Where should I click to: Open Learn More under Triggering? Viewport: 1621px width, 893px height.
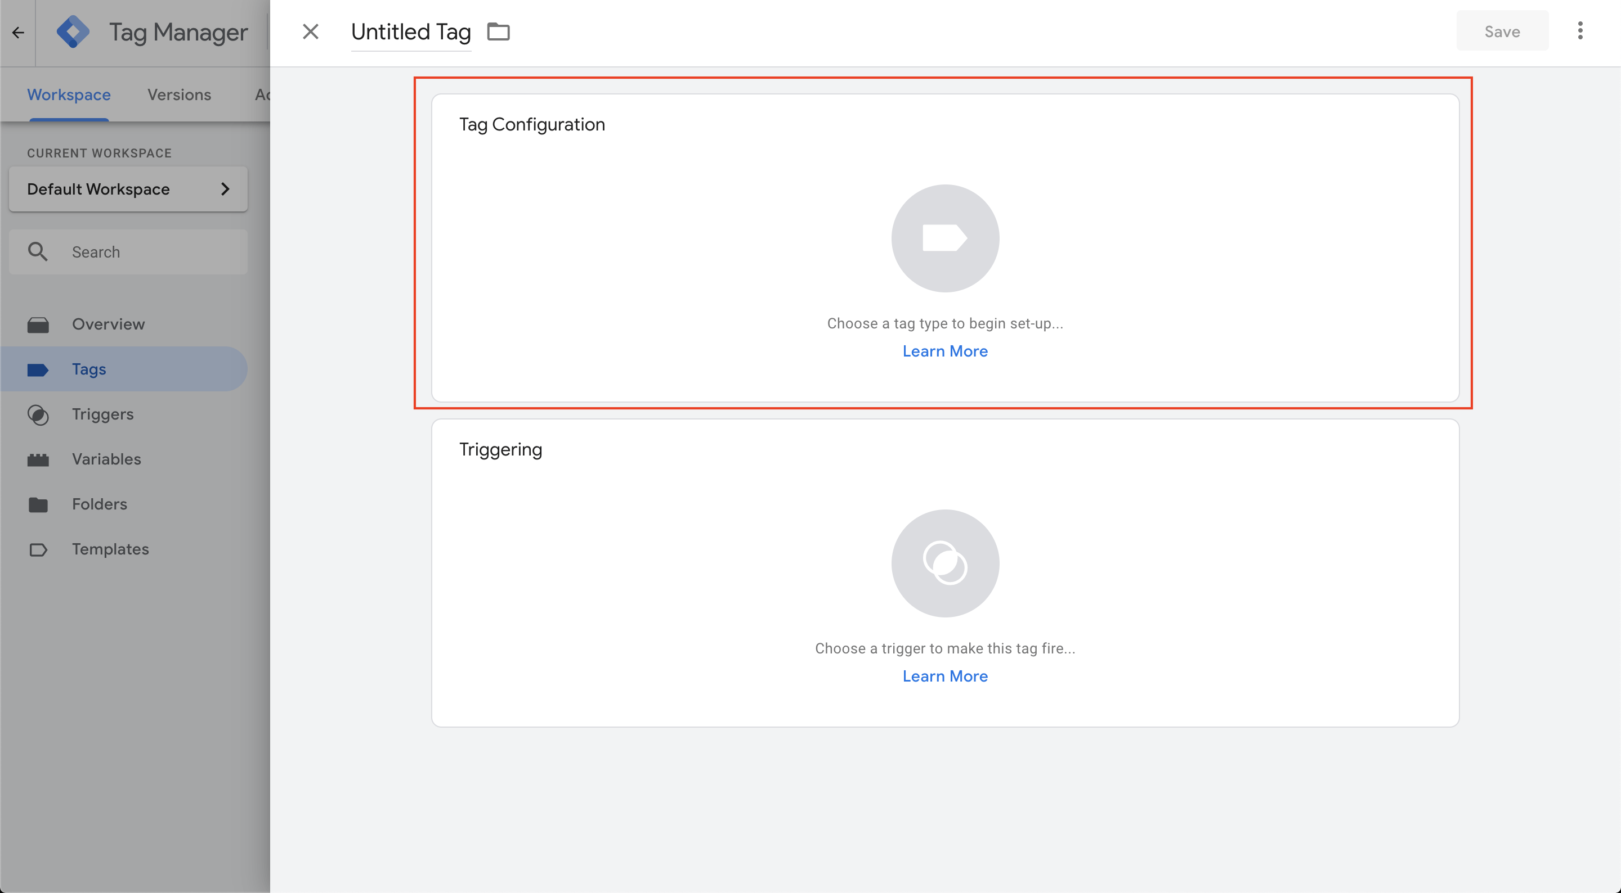click(944, 676)
